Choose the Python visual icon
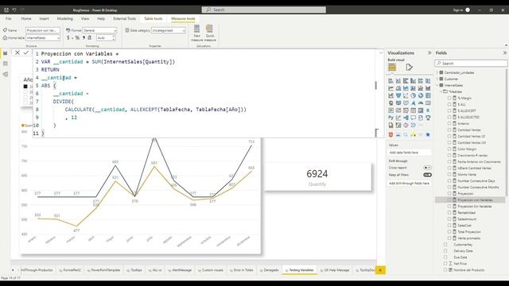509x286 pixels. tap(390, 118)
